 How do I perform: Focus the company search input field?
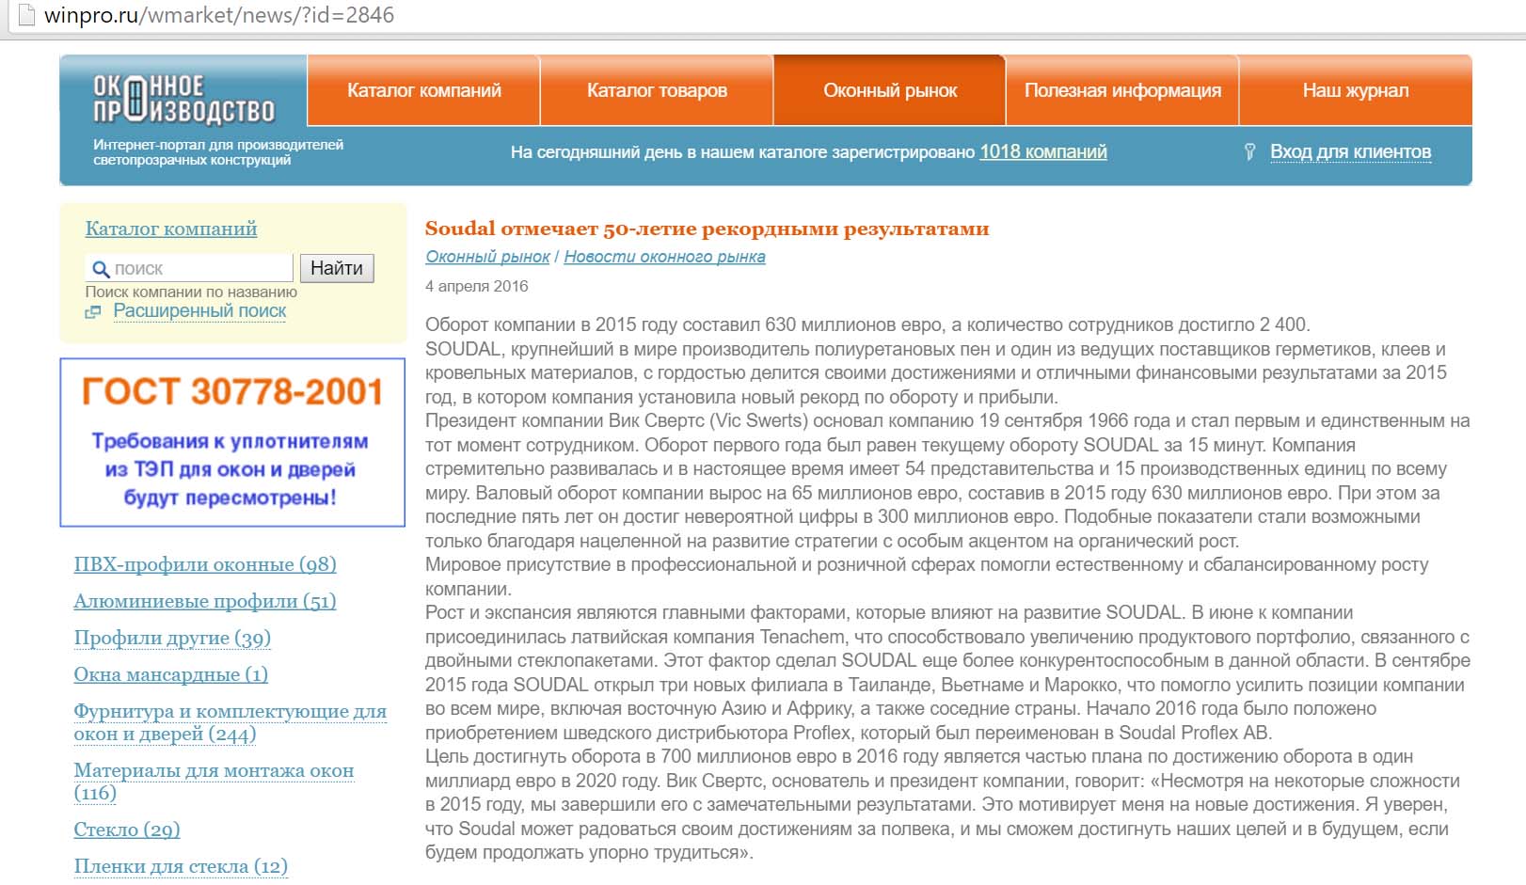[189, 268]
